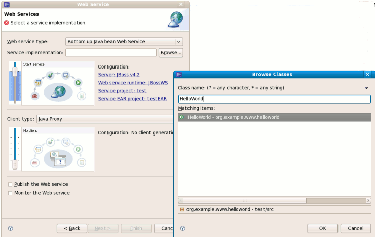Click the help icon in Web Service dialog
375x237 pixels.
pyautogui.click(x=11, y=228)
